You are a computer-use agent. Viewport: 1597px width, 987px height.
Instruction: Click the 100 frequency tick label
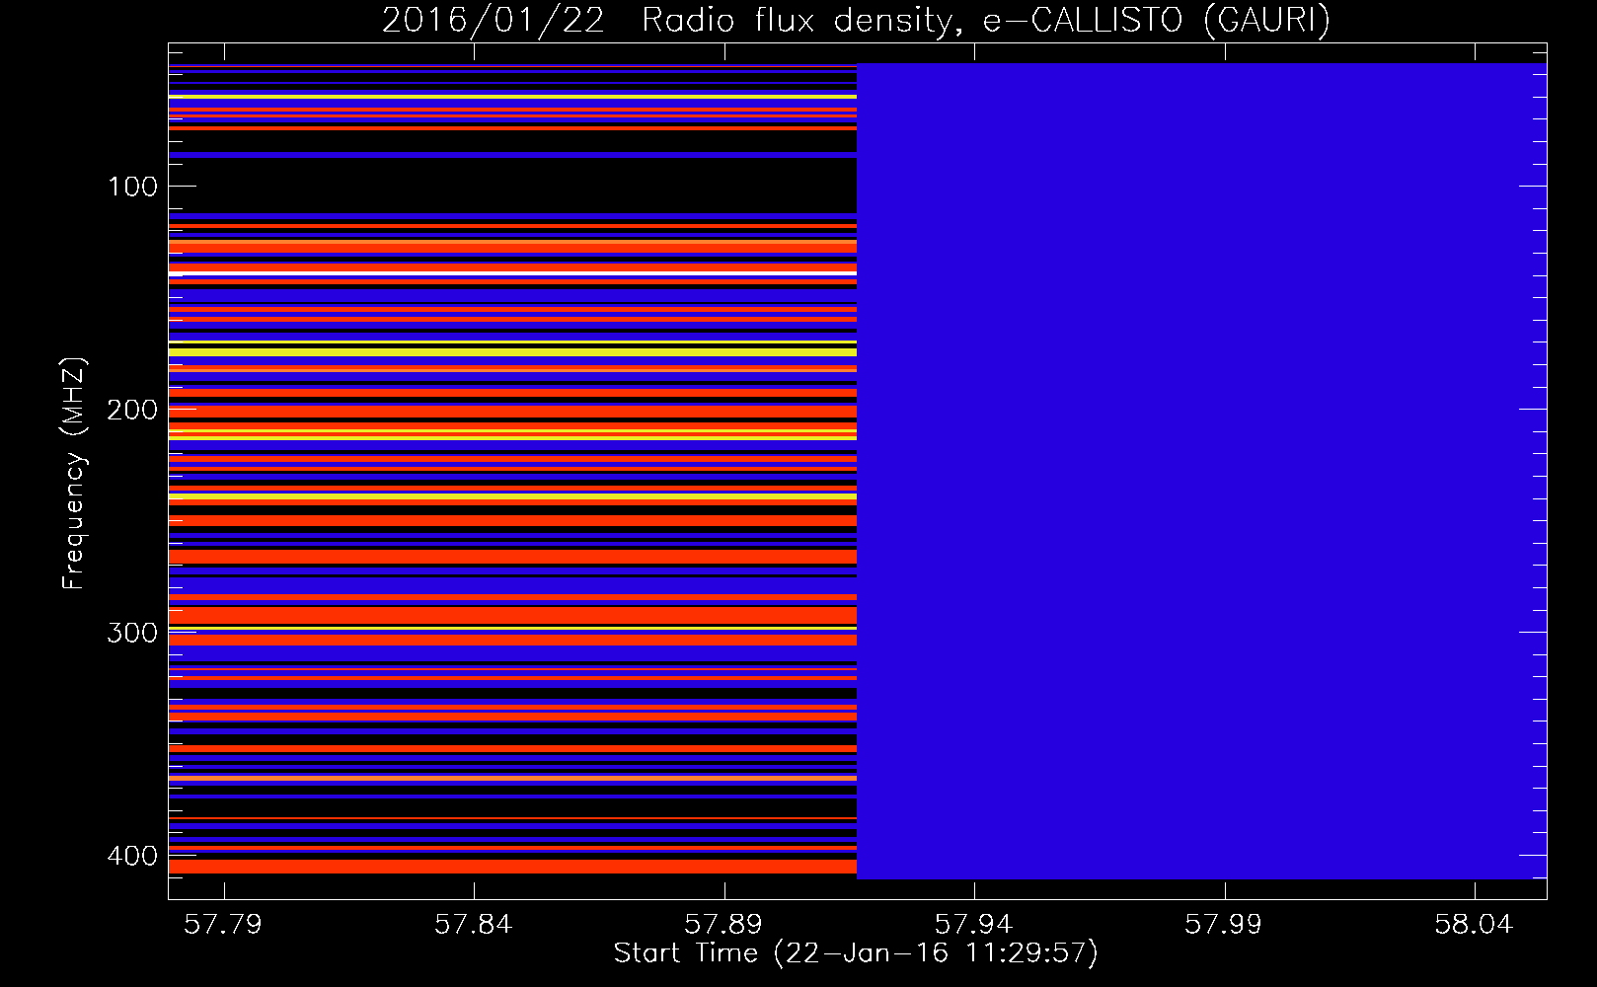132,187
